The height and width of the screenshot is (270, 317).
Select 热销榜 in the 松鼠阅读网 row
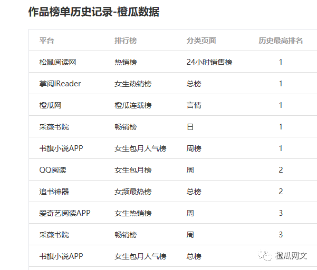(126, 62)
